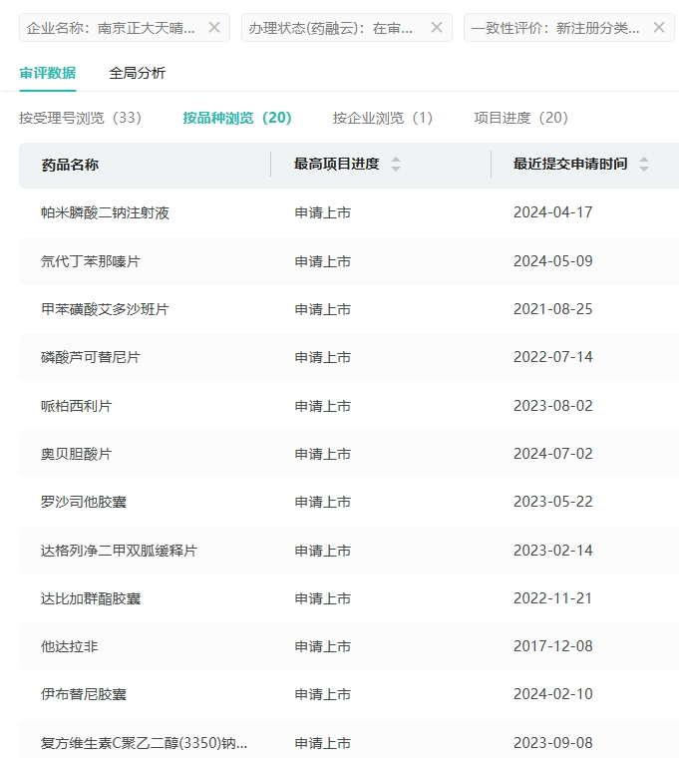
Task: Open 项目进度 (20) view
Action: click(x=520, y=118)
